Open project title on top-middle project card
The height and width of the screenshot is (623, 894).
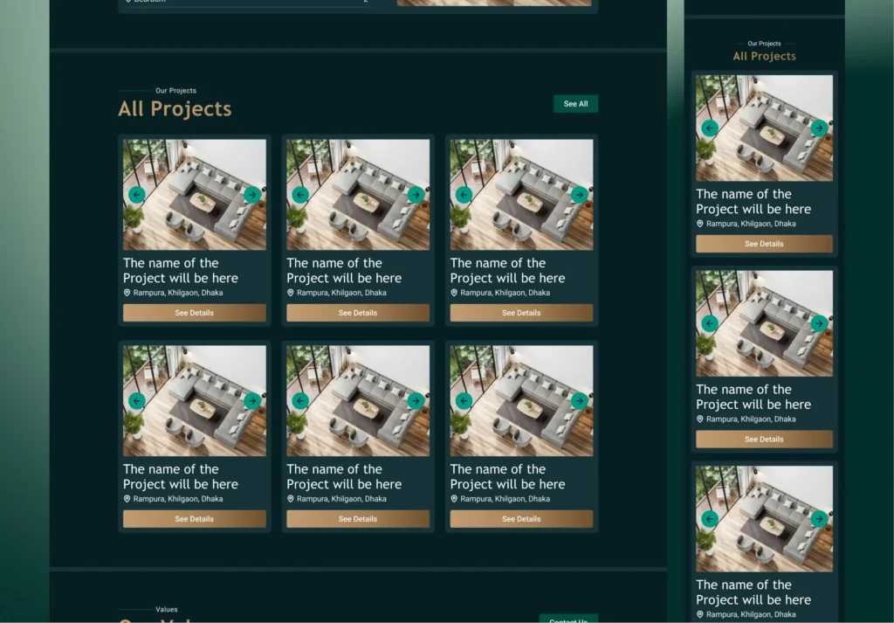tap(344, 270)
